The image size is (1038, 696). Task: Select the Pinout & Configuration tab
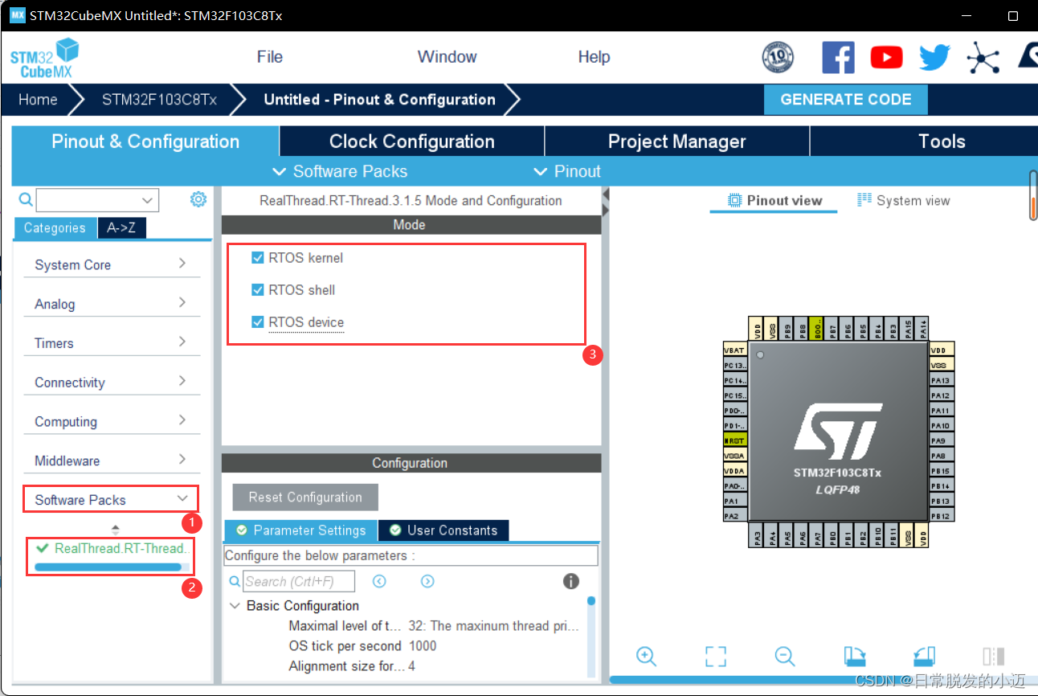(145, 141)
